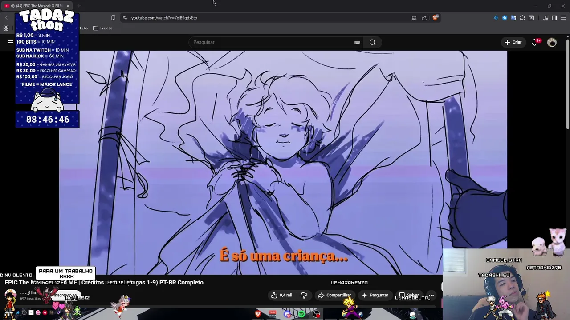Open site settings icon beside the URL
Image resolution: width=570 pixels, height=320 pixels.
click(125, 18)
